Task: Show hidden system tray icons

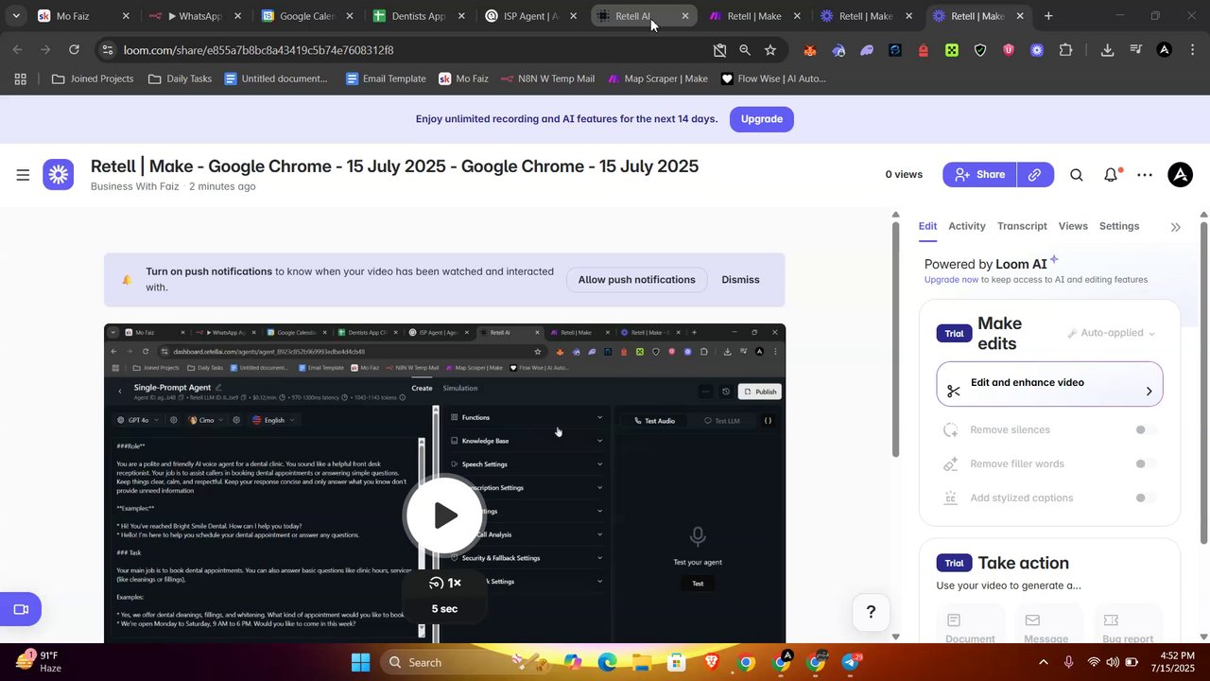Action: point(1044,662)
